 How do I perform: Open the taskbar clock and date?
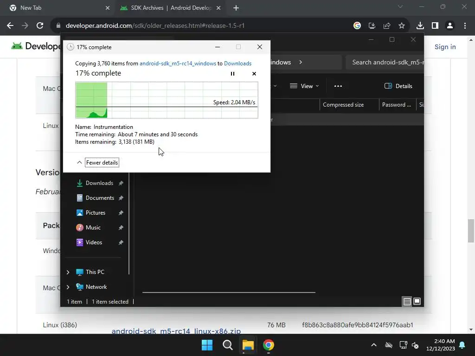click(441, 345)
